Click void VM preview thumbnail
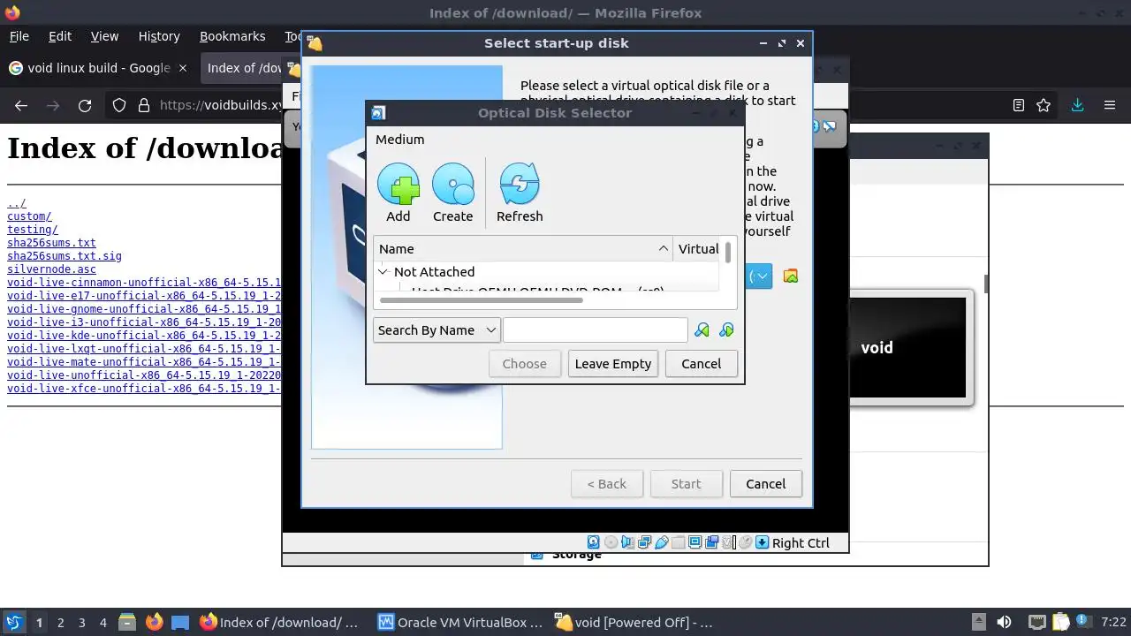Viewport: 1131px width, 636px height. click(907, 347)
